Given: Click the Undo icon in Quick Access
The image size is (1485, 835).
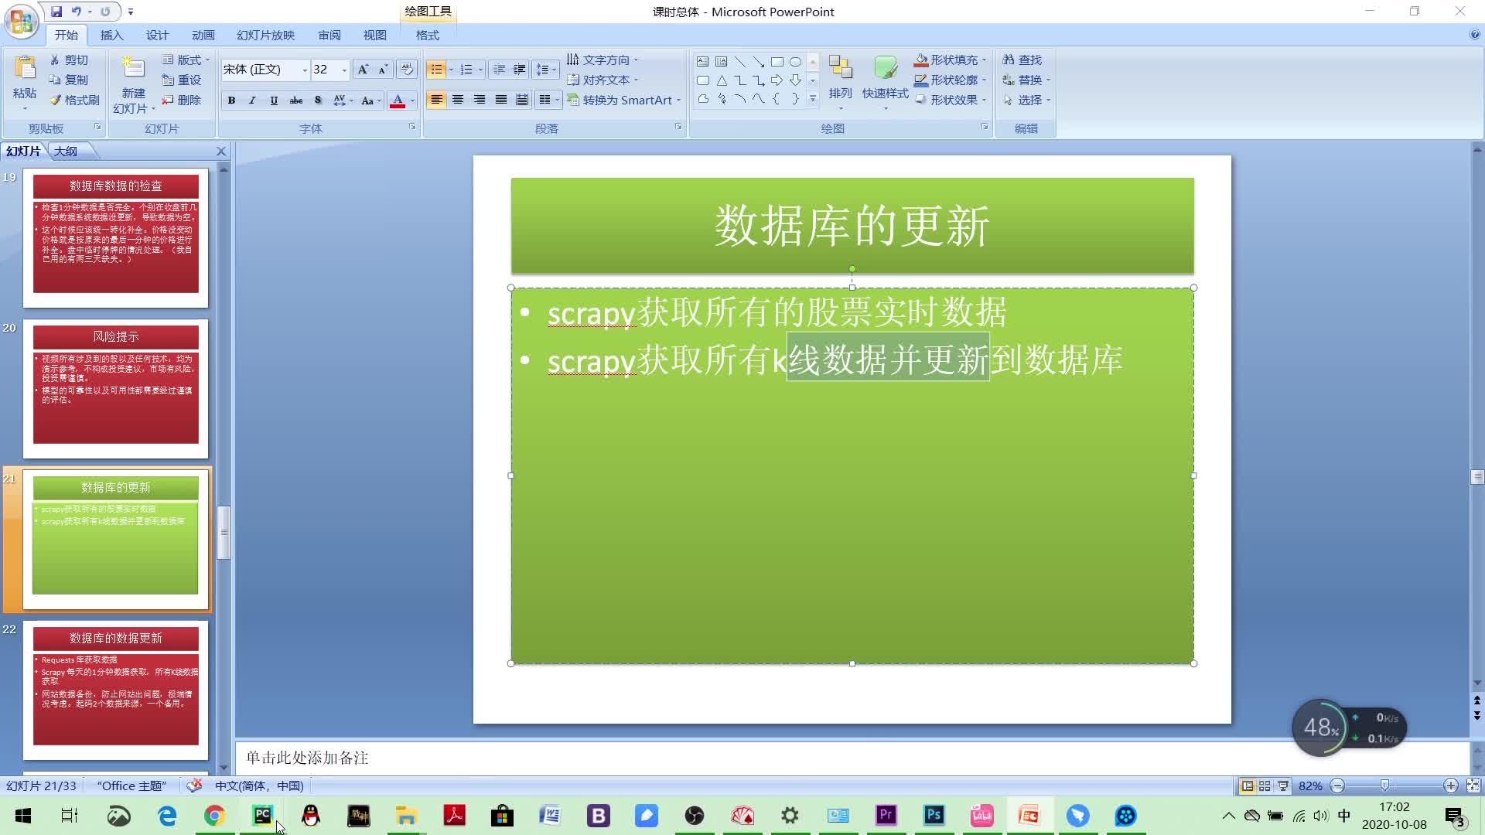Looking at the screenshot, I should 77,12.
